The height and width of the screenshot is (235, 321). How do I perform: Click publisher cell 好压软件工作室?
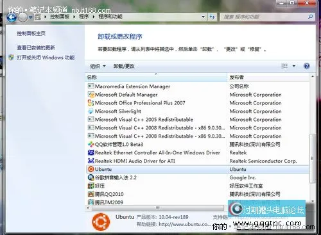click(246, 186)
